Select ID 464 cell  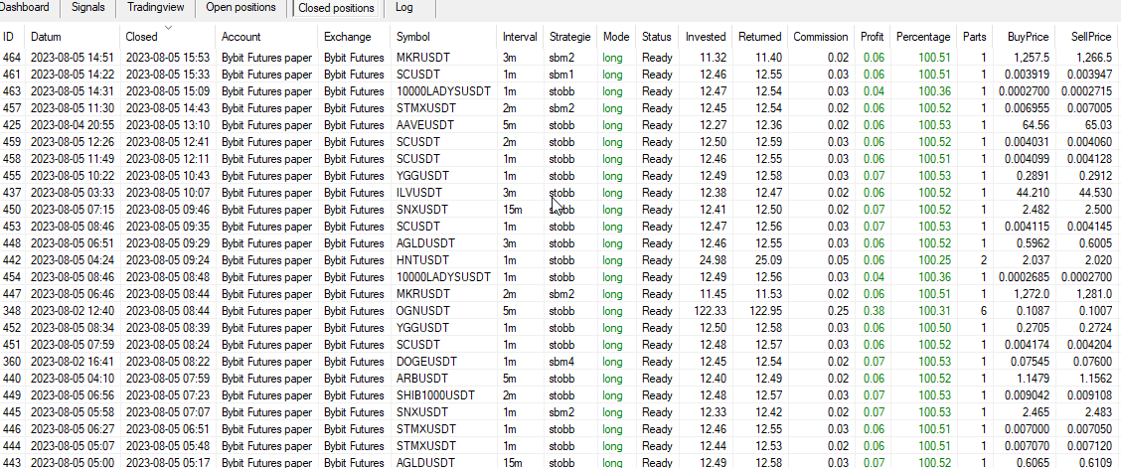click(x=11, y=58)
